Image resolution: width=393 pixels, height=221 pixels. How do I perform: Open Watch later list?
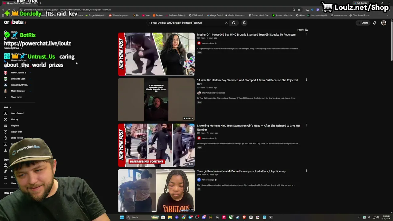[16, 132]
